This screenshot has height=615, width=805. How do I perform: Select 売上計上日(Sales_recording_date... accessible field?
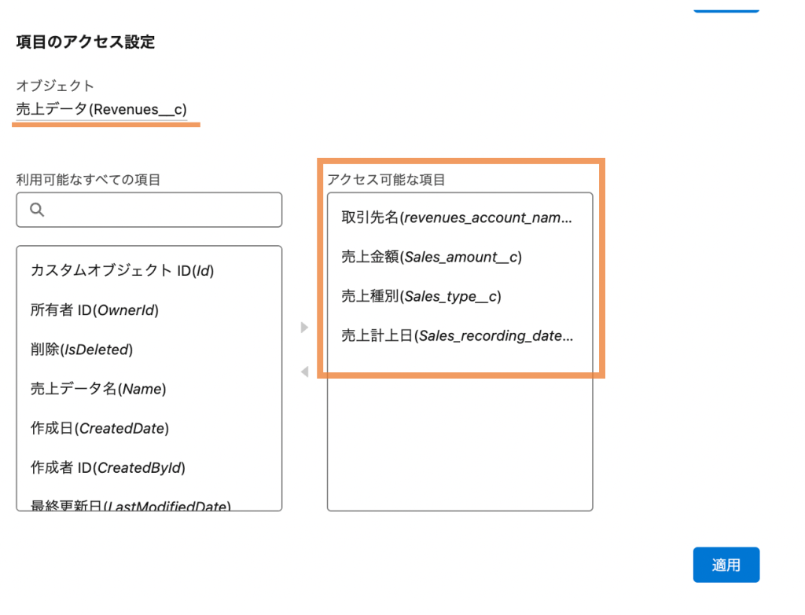pos(460,336)
